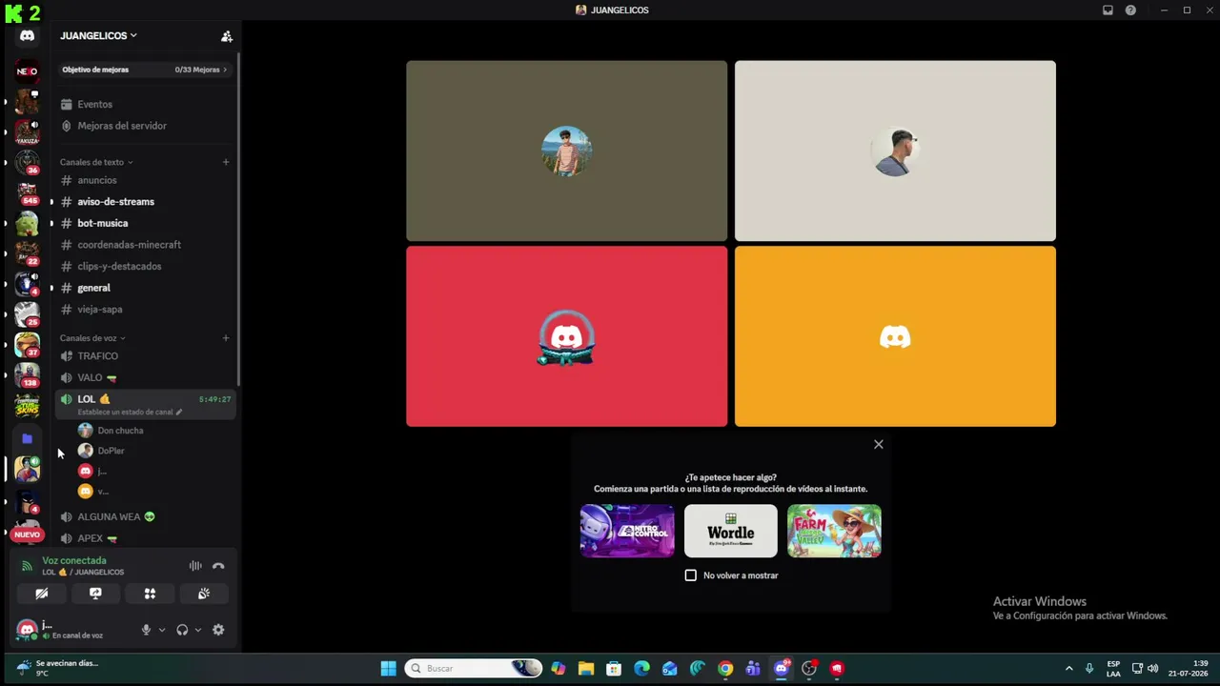Open the Microsoft Store from taskbar
Image resolution: width=1220 pixels, height=686 pixels.
(x=614, y=669)
